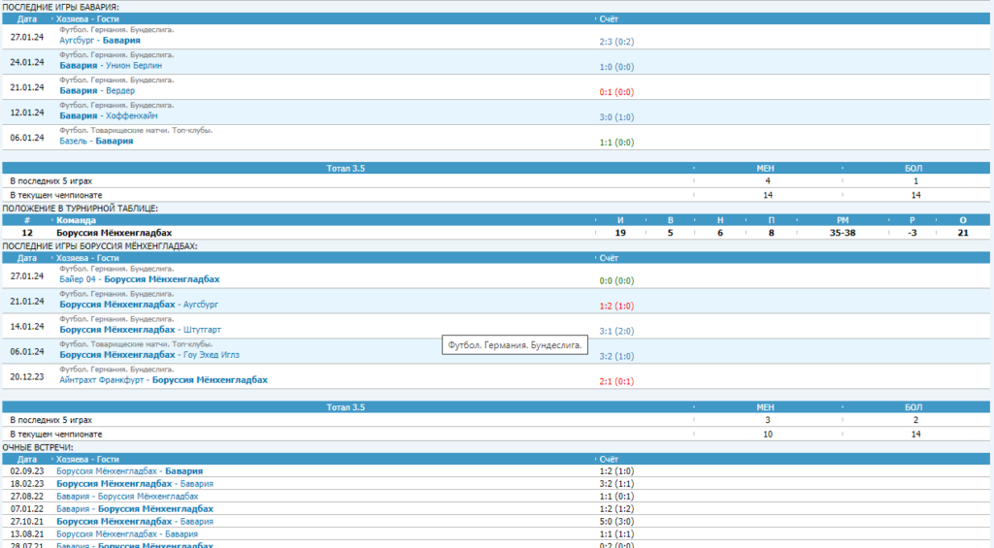Click date 12.01.24 in Бавария games
This screenshot has height=548, width=994.
(x=26, y=113)
